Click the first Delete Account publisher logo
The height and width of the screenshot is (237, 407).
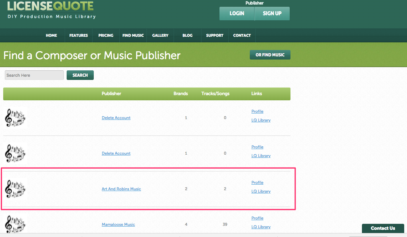point(15,118)
